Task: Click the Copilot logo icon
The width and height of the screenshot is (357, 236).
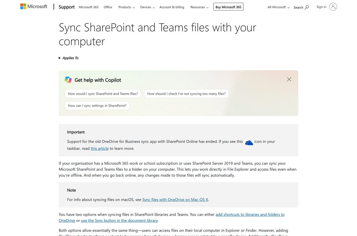Action: tap(68, 80)
